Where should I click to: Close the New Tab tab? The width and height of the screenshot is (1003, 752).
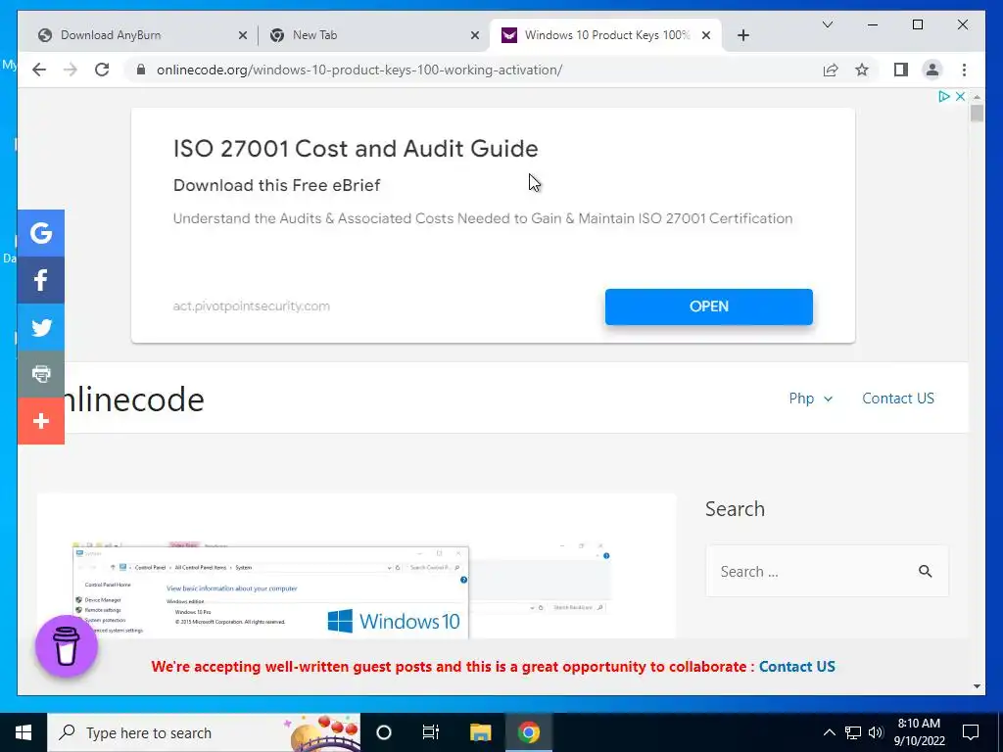(475, 36)
